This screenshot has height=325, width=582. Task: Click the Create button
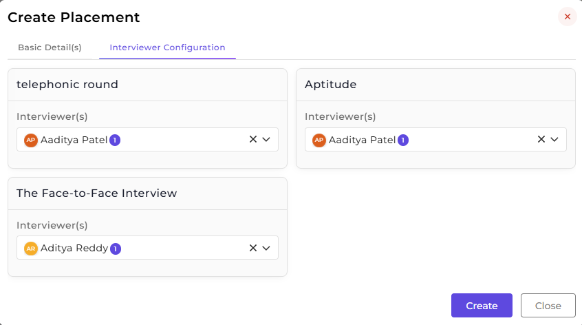482,305
